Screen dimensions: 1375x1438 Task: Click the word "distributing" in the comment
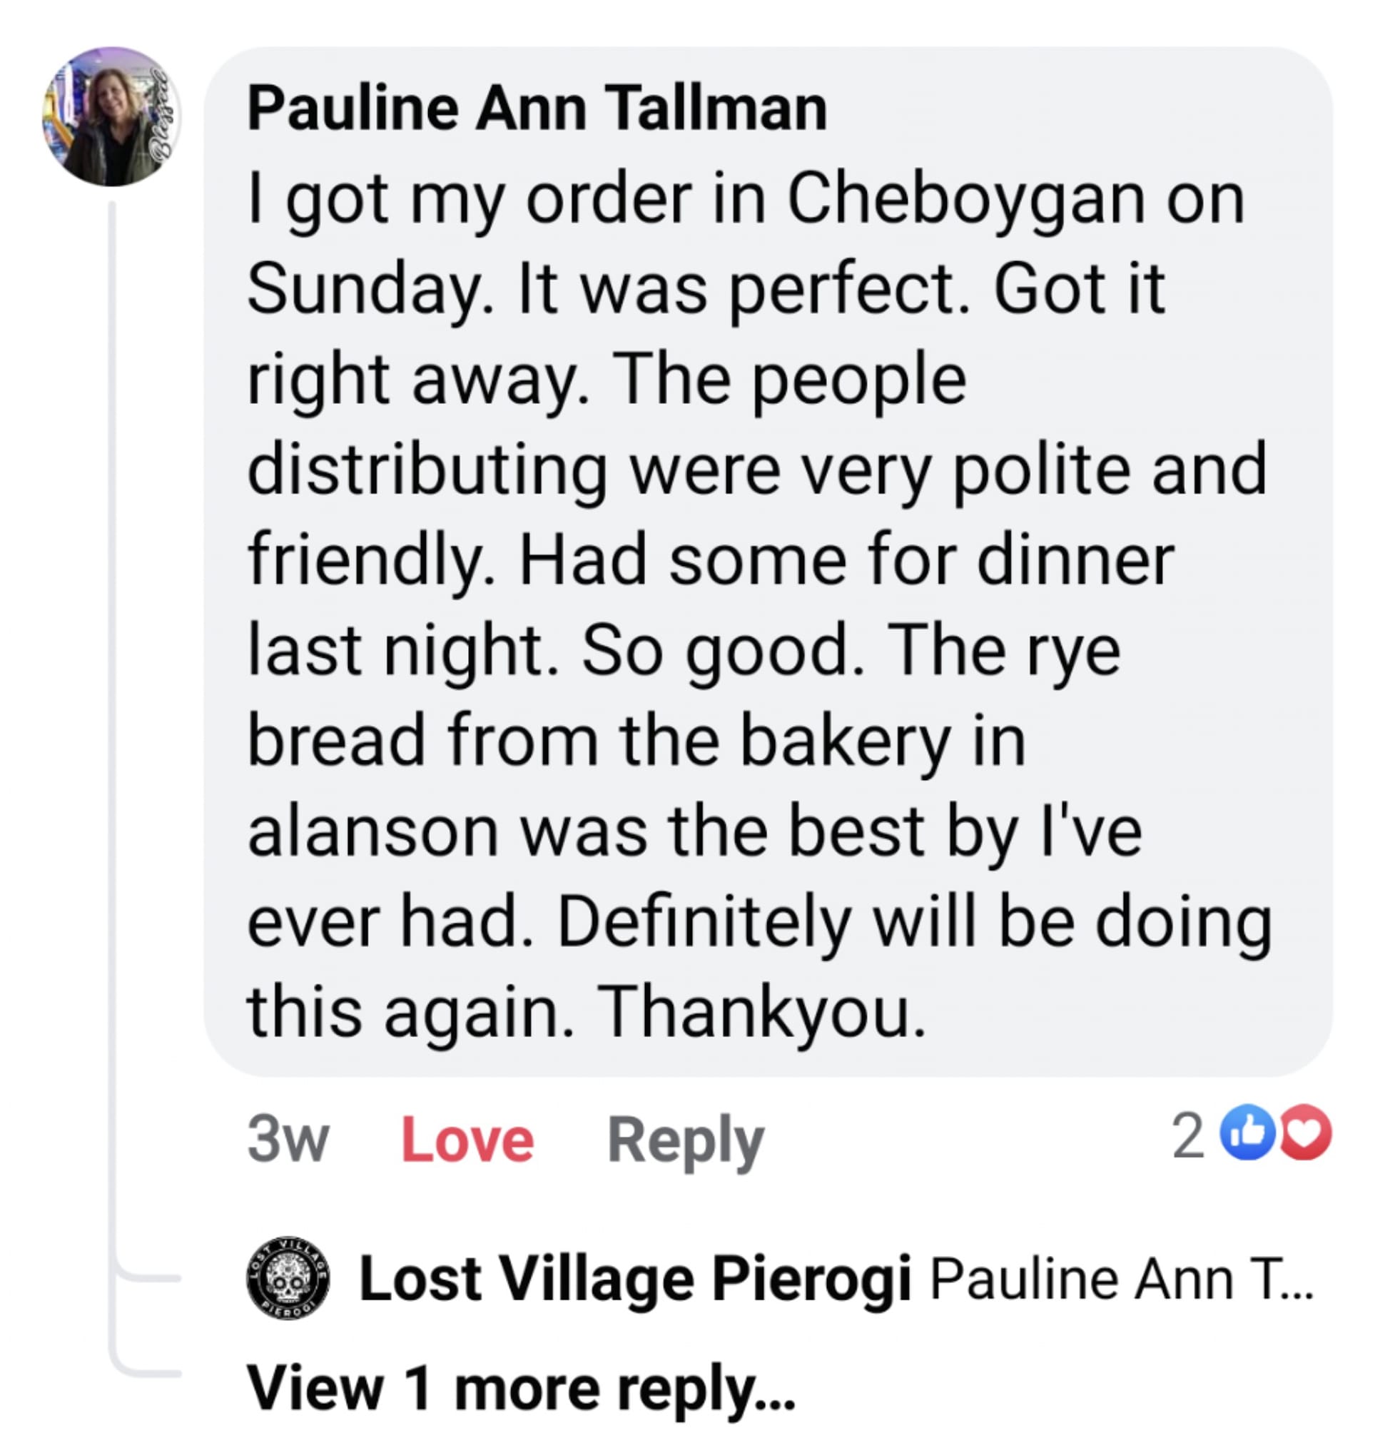tap(427, 470)
